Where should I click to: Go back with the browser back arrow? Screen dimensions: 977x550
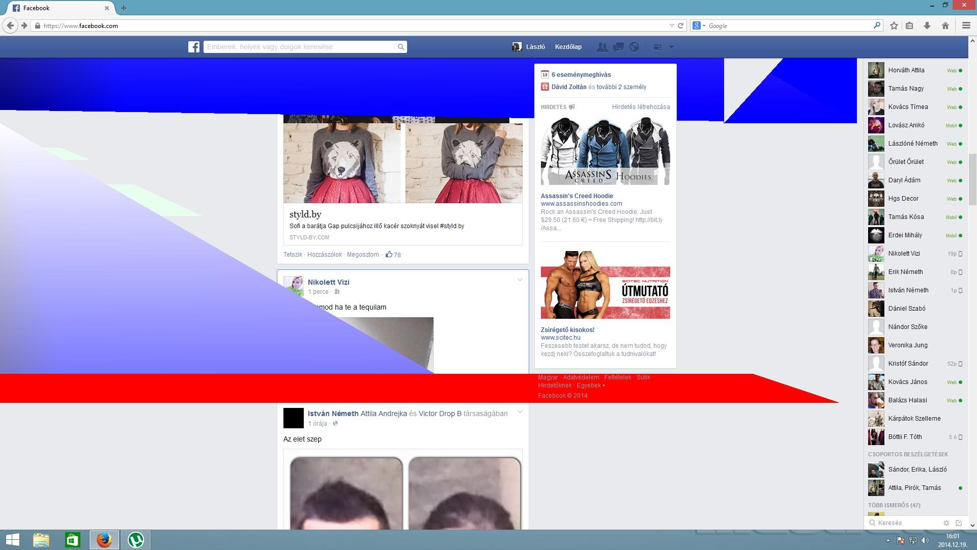point(10,25)
